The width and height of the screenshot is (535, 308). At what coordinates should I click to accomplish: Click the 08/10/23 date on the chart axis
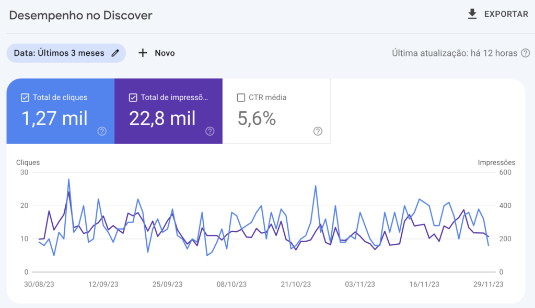[x=231, y=284]
